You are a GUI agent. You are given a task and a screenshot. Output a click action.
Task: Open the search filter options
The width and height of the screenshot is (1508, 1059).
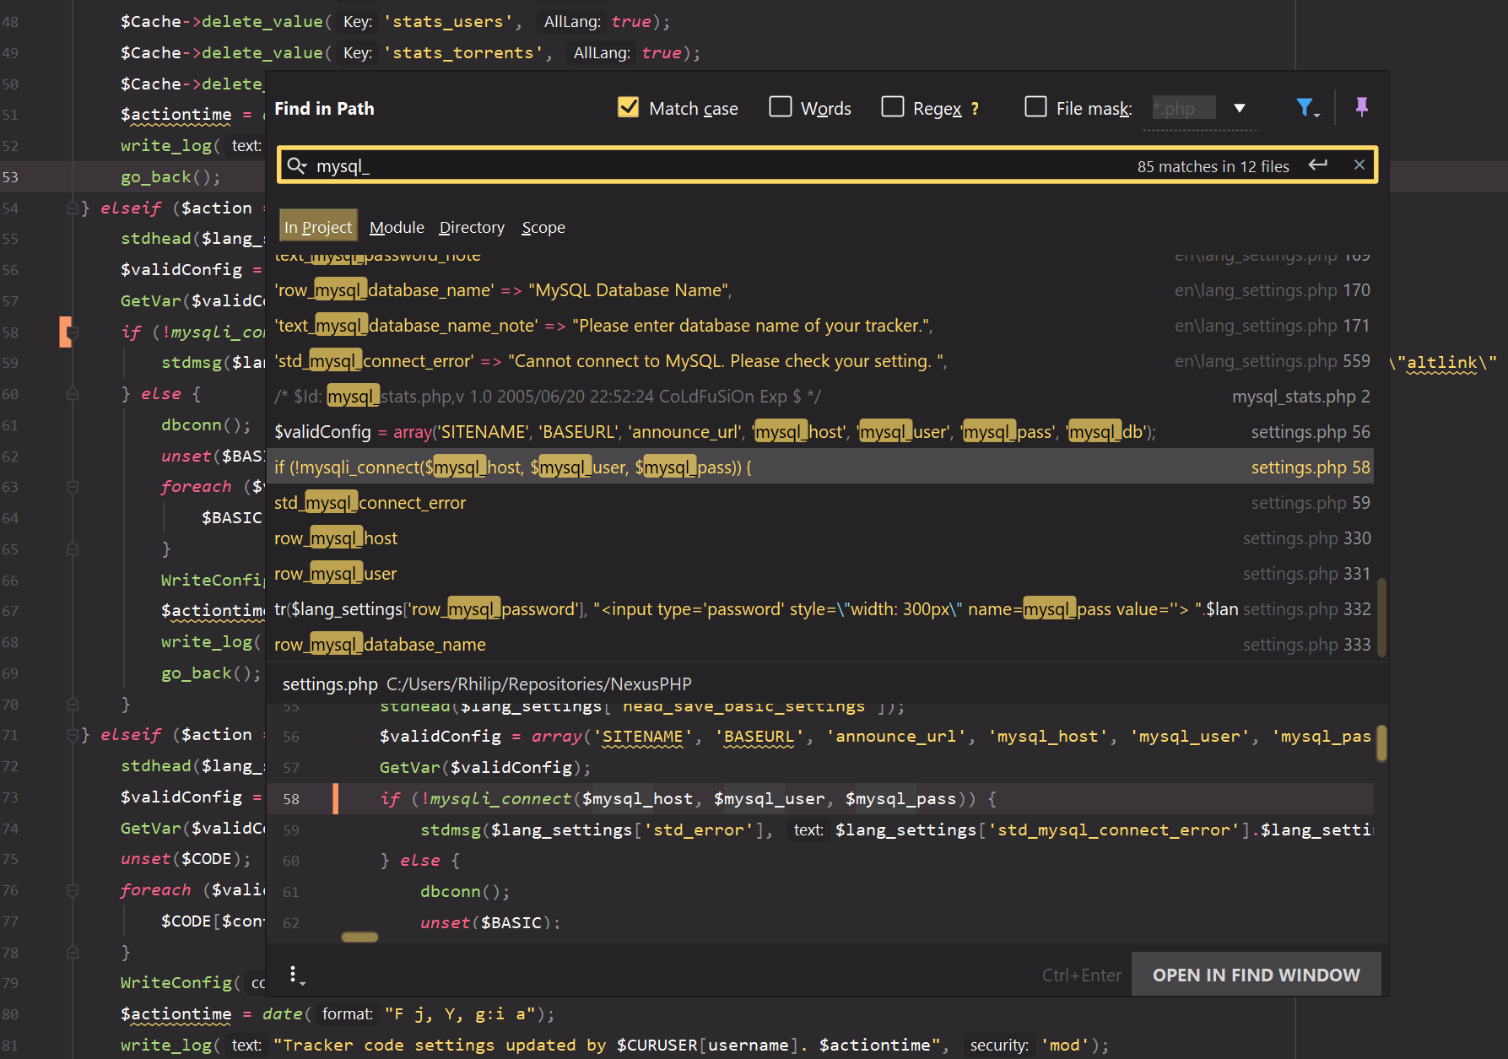coord(1307,108)
